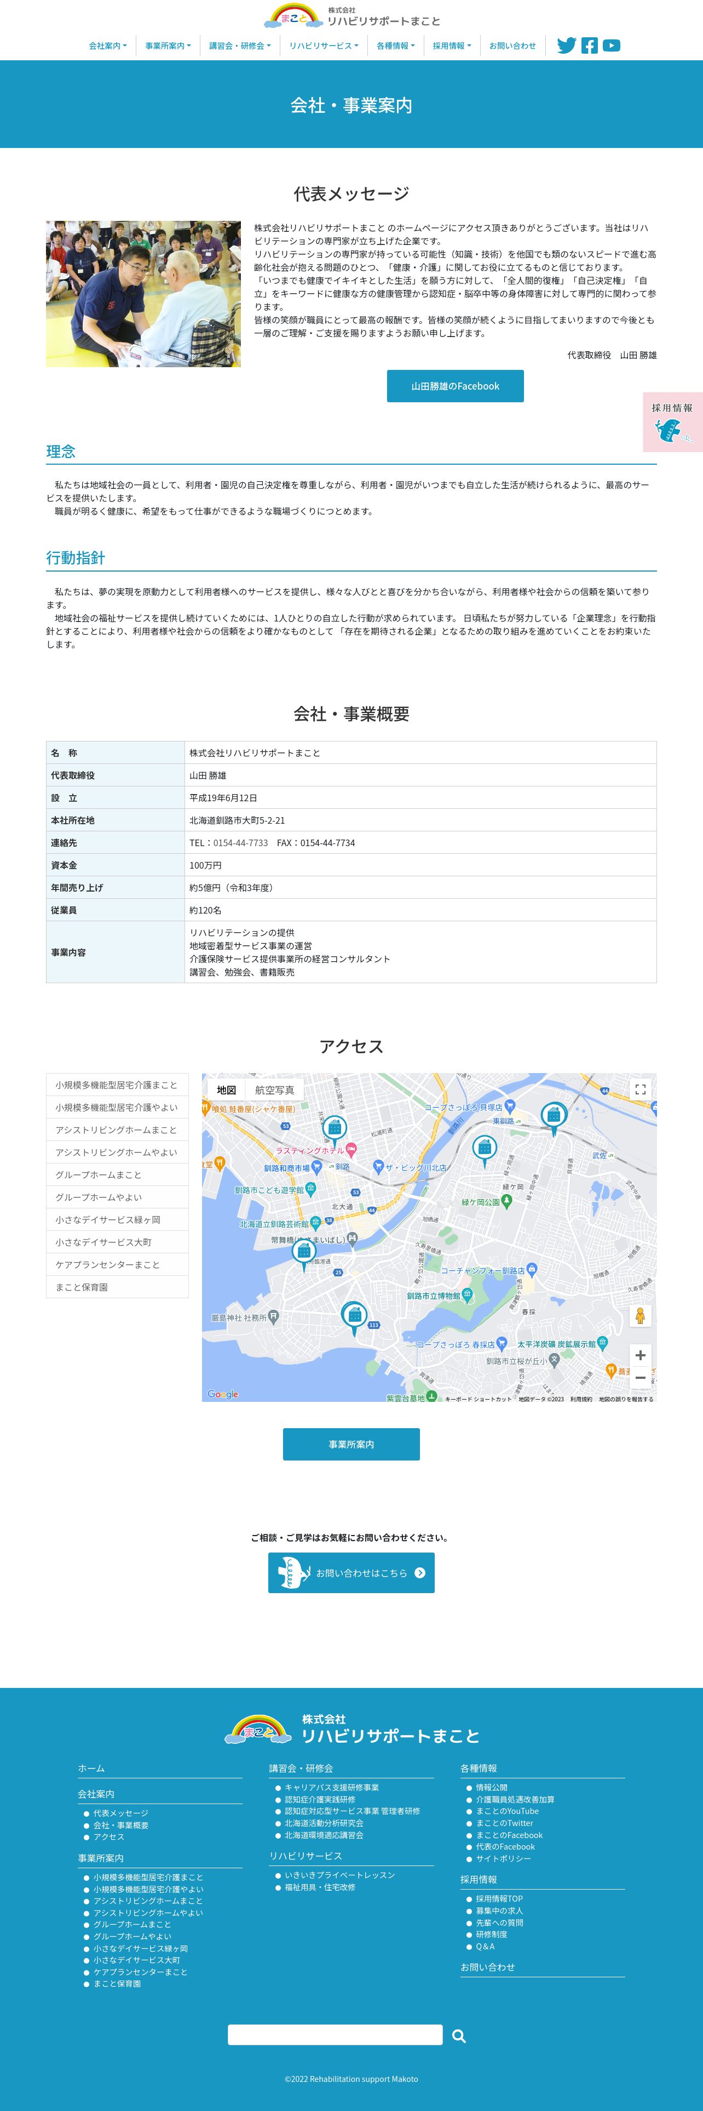
Task: Open 北海道活動分析研究会 footer link
Action: coord(324,1823)
